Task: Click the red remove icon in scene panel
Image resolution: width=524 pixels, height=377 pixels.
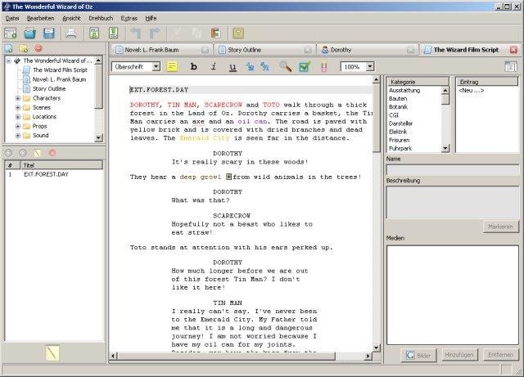Action: [x=52, y=153]
